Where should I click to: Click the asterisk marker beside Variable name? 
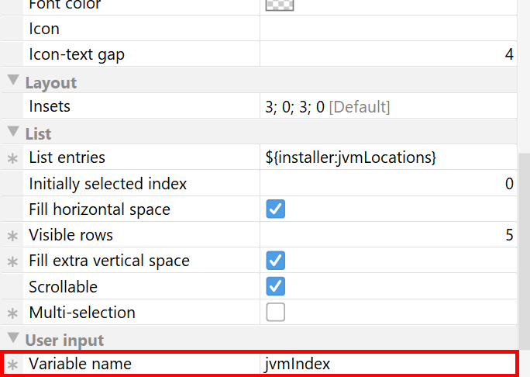[x=12, y=365]
